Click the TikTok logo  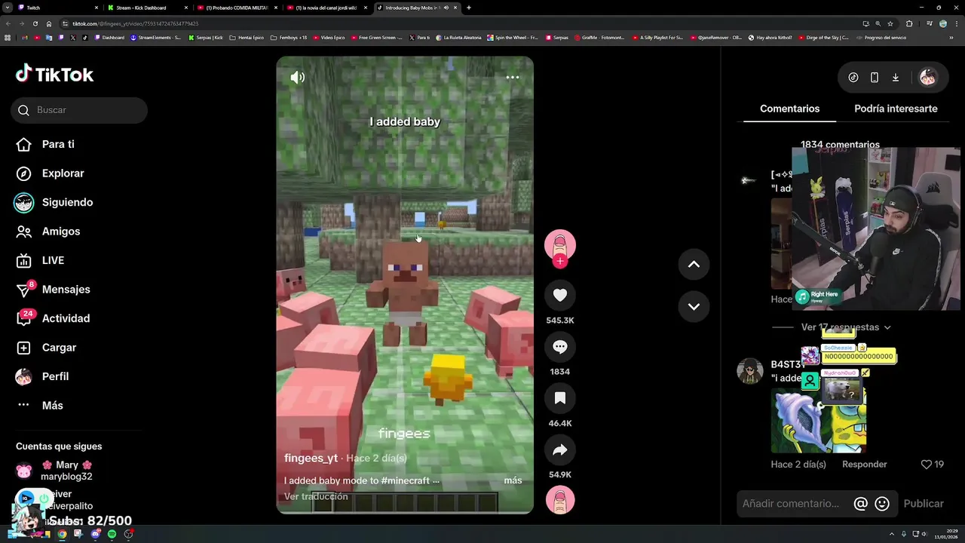(x=54, y=74)
